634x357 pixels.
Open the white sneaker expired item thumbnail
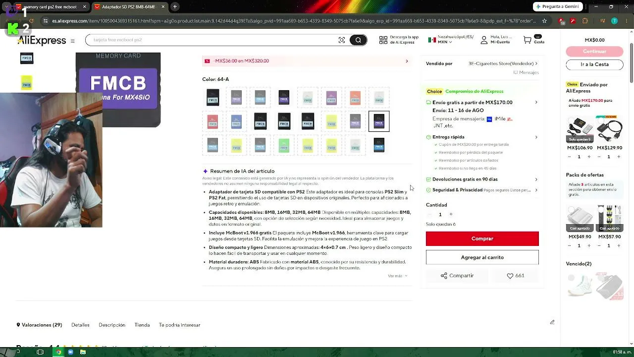click(x=580, y=285)
